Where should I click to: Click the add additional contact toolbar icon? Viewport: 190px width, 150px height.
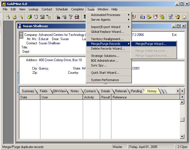(x=21, y=17)
